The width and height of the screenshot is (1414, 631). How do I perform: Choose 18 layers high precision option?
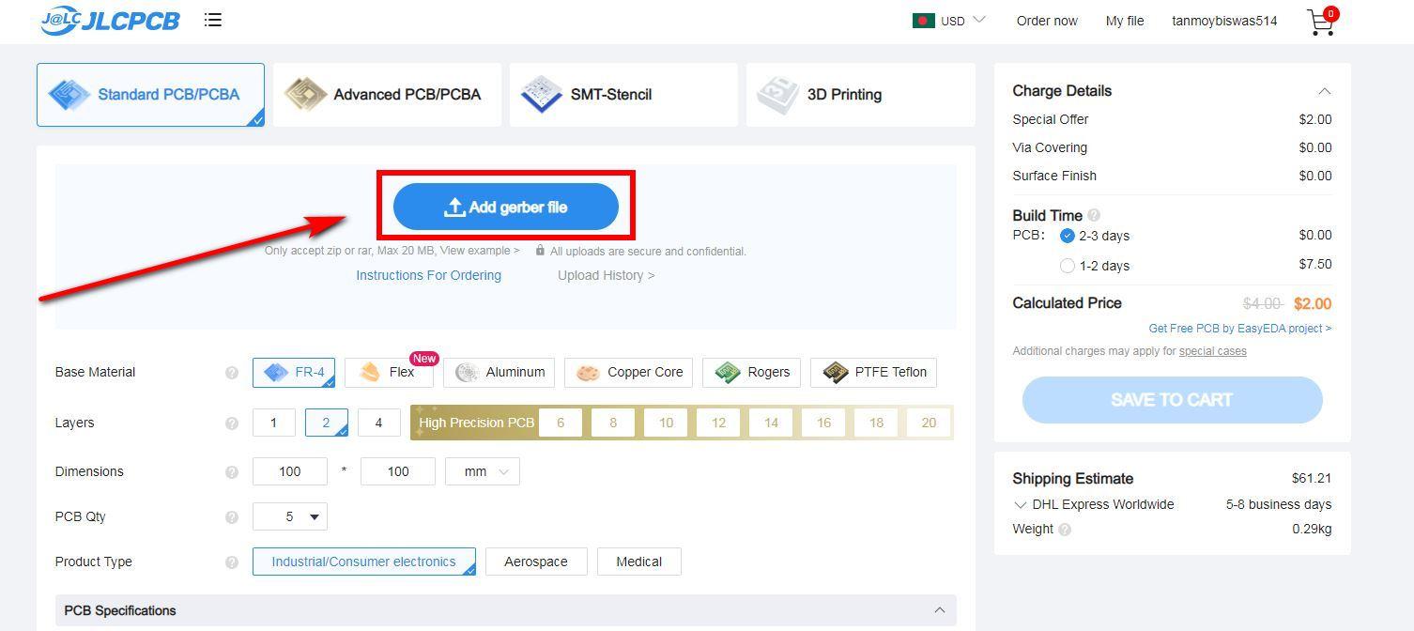click(876, 423)
